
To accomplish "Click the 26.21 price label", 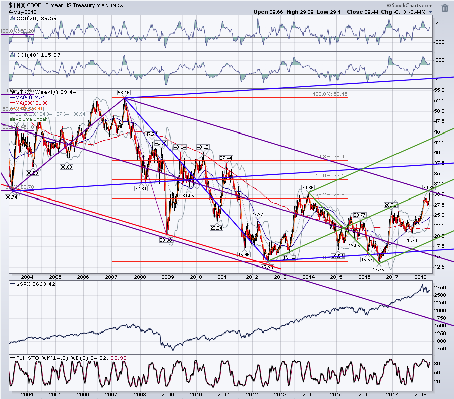I will 390,205.
